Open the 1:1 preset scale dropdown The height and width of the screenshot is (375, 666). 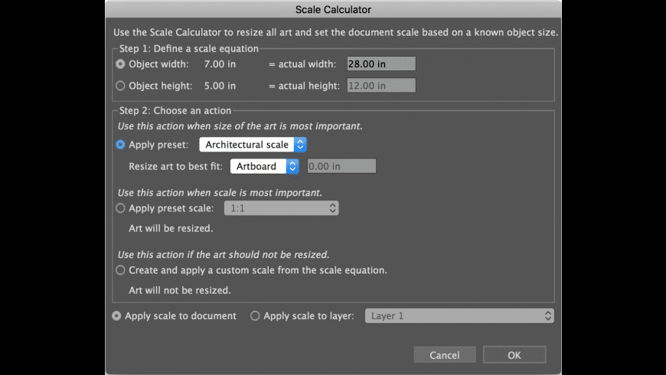point(281,208)
